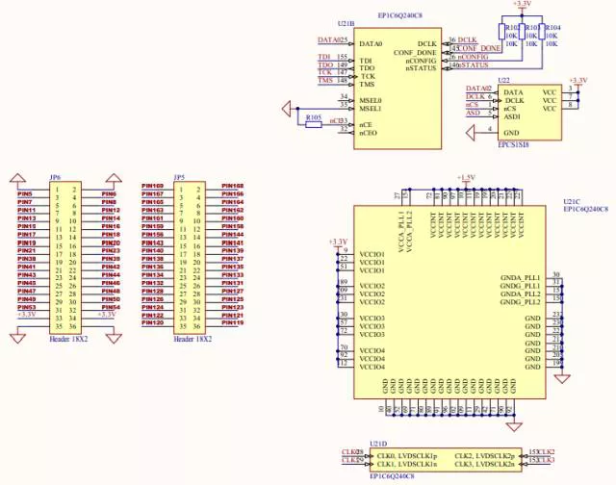616x485 pixels.
Task: Click the R105 resistor symbol
Action: pyautogui.click(x=311, y=124)
